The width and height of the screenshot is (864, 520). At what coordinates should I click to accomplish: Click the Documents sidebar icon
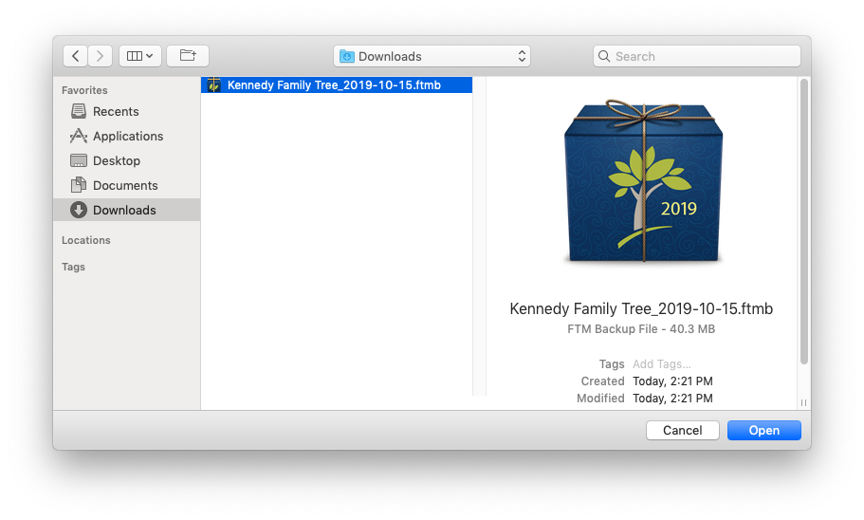(x=79, y=185)
